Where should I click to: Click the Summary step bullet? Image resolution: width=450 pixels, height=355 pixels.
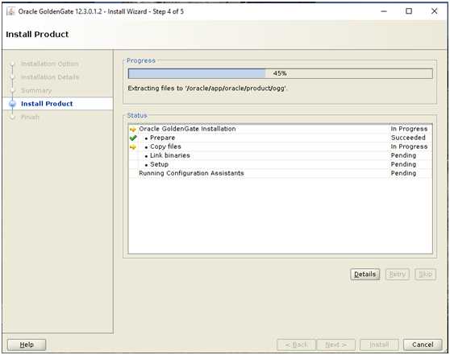(x=12, y=90)
